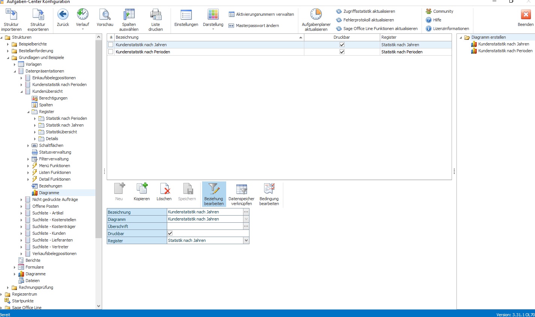Click the Löschen icon with red cross

click(x=164, y=189)
